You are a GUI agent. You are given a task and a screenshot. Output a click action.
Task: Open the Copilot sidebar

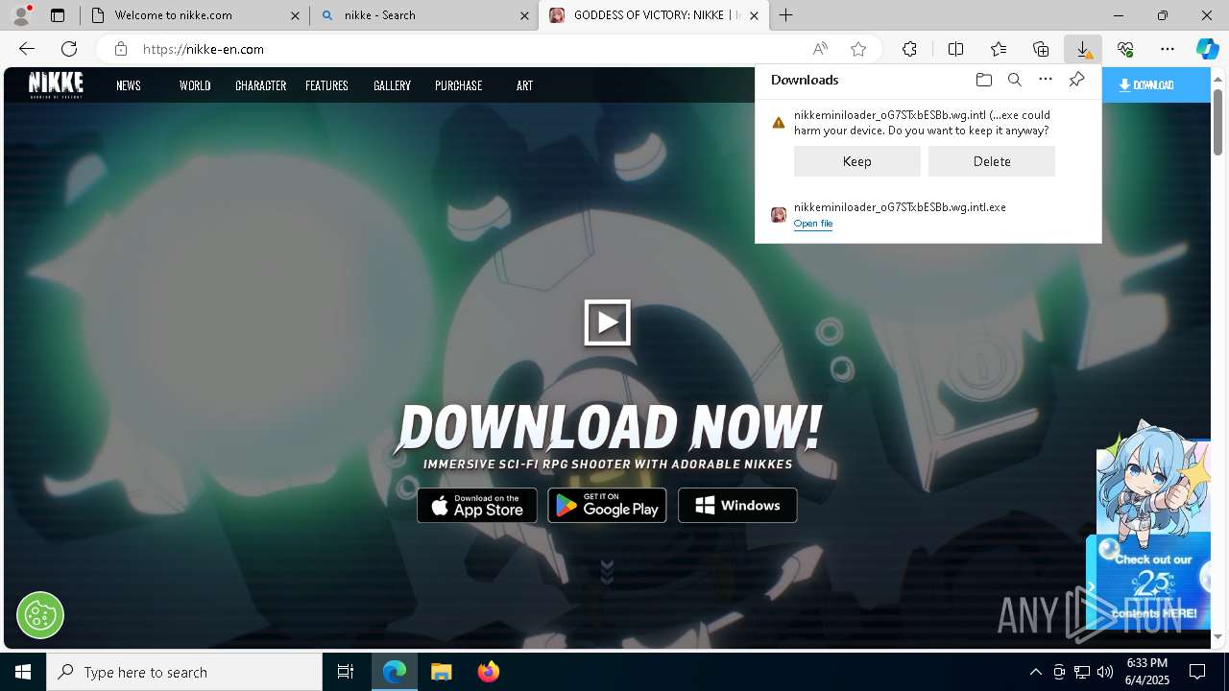1207,49
